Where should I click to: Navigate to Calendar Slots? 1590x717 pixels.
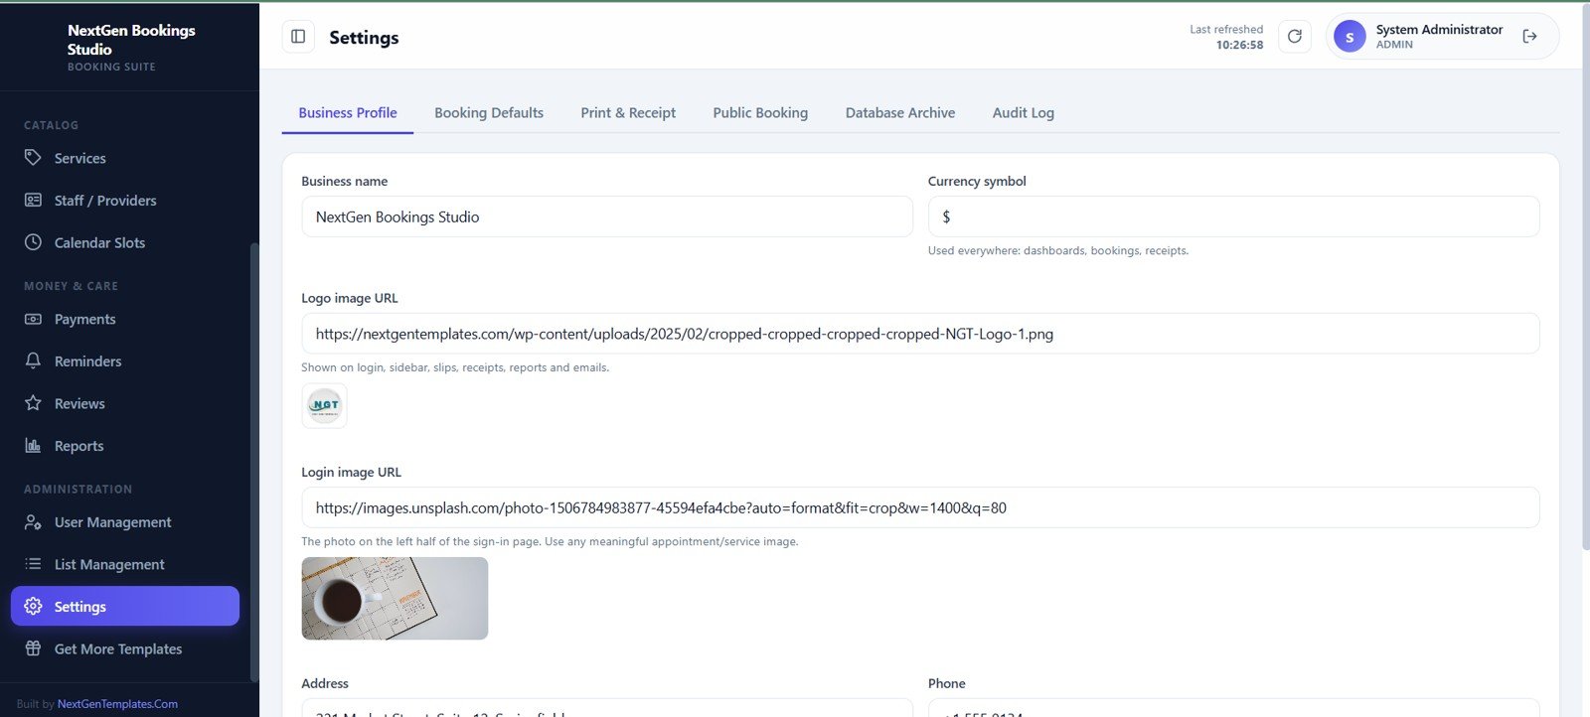(x=125, y=242)
